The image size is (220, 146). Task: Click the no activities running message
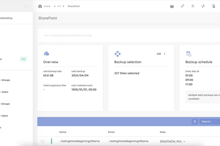click(x=67, y=35)
